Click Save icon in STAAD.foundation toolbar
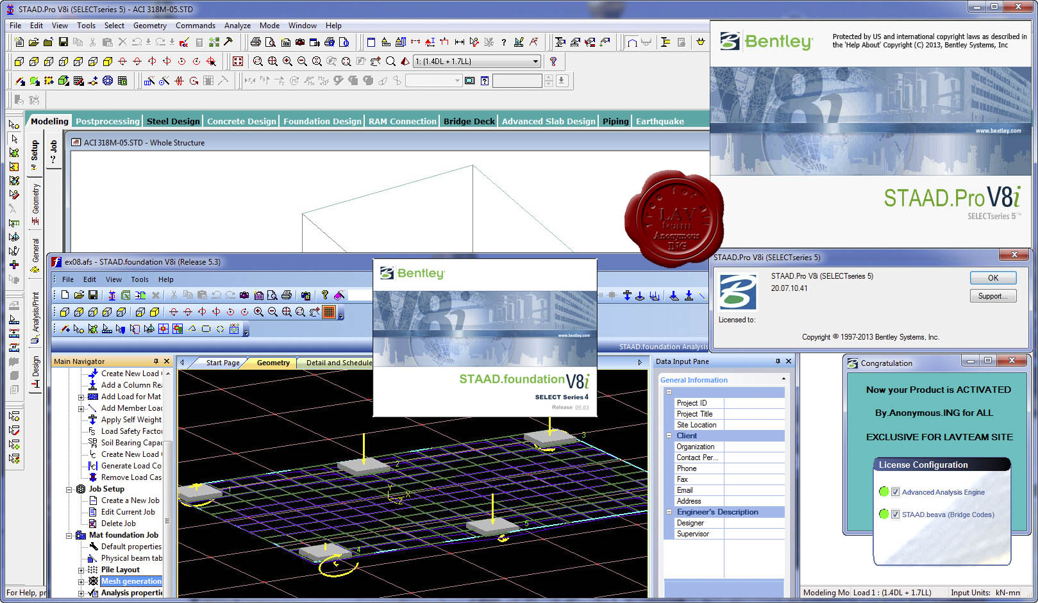 pos(93,295)
